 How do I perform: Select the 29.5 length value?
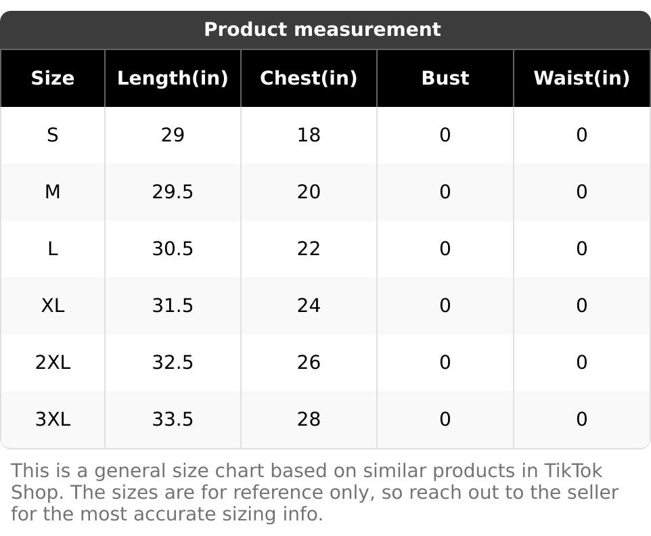tap(173, 192)
